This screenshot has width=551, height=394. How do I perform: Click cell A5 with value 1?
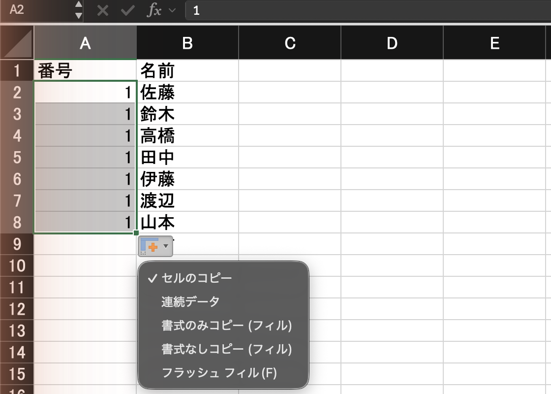click(x=86, y=157)
